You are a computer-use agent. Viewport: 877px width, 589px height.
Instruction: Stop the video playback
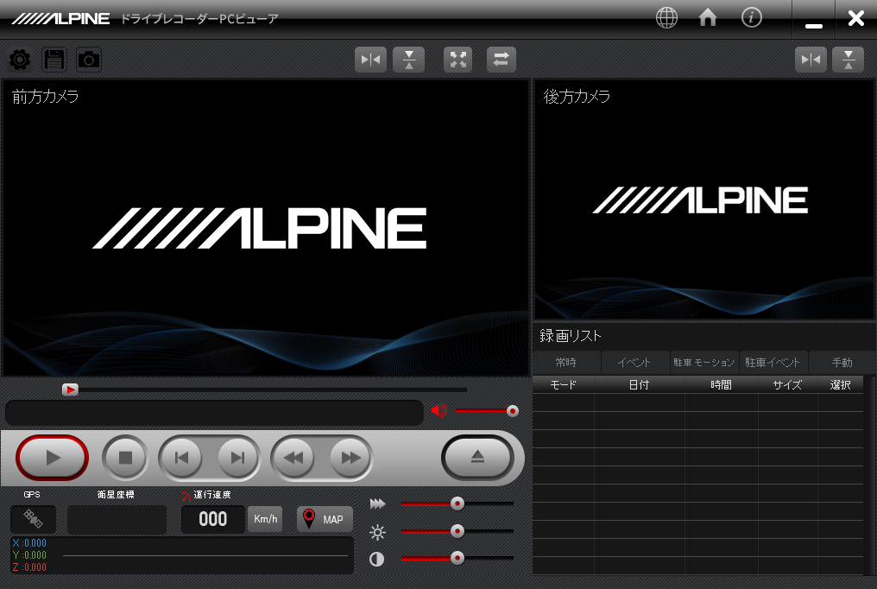tap(125, 458)
